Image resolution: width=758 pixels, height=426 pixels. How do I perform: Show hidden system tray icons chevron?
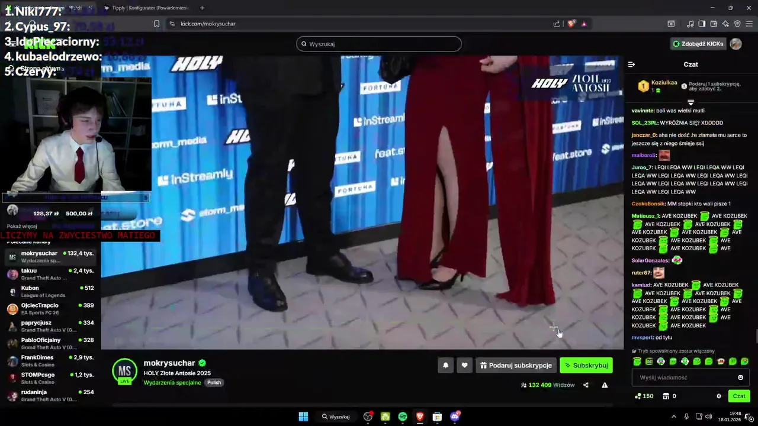click(674, 417)
